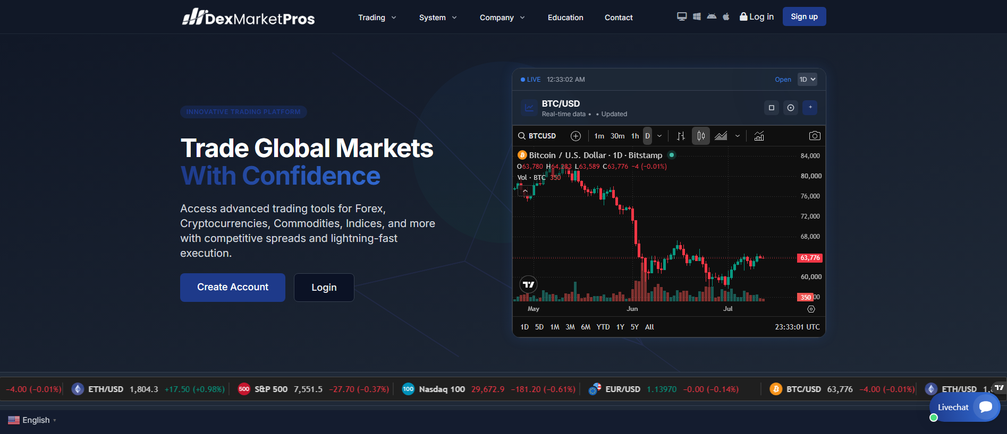Screen dimensions: 1007x434
Task: Open the English language selector
Action: tap(32, 420)
